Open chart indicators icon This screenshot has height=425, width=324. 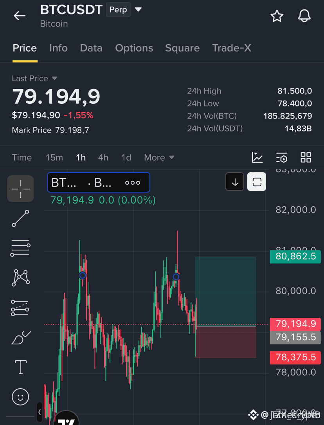tap(257, 157)
